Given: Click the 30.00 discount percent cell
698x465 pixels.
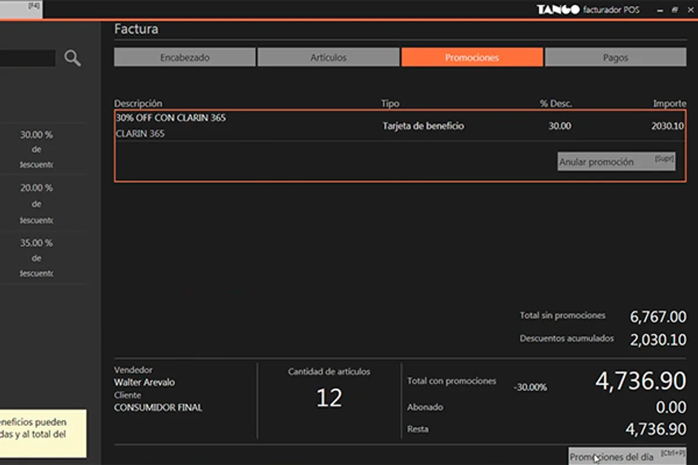Looking at the screenshot, I should click(x=560, y=126).
